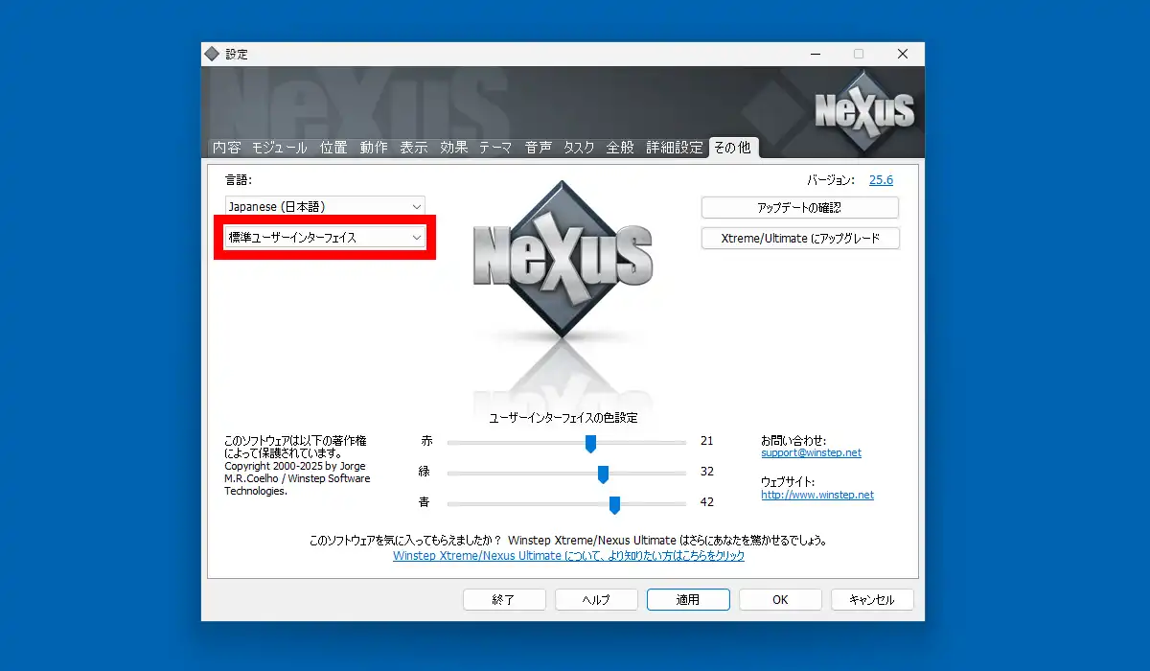Click the red value 21
The height and width of the screenshot is (671, 1150).
[707, 441]
